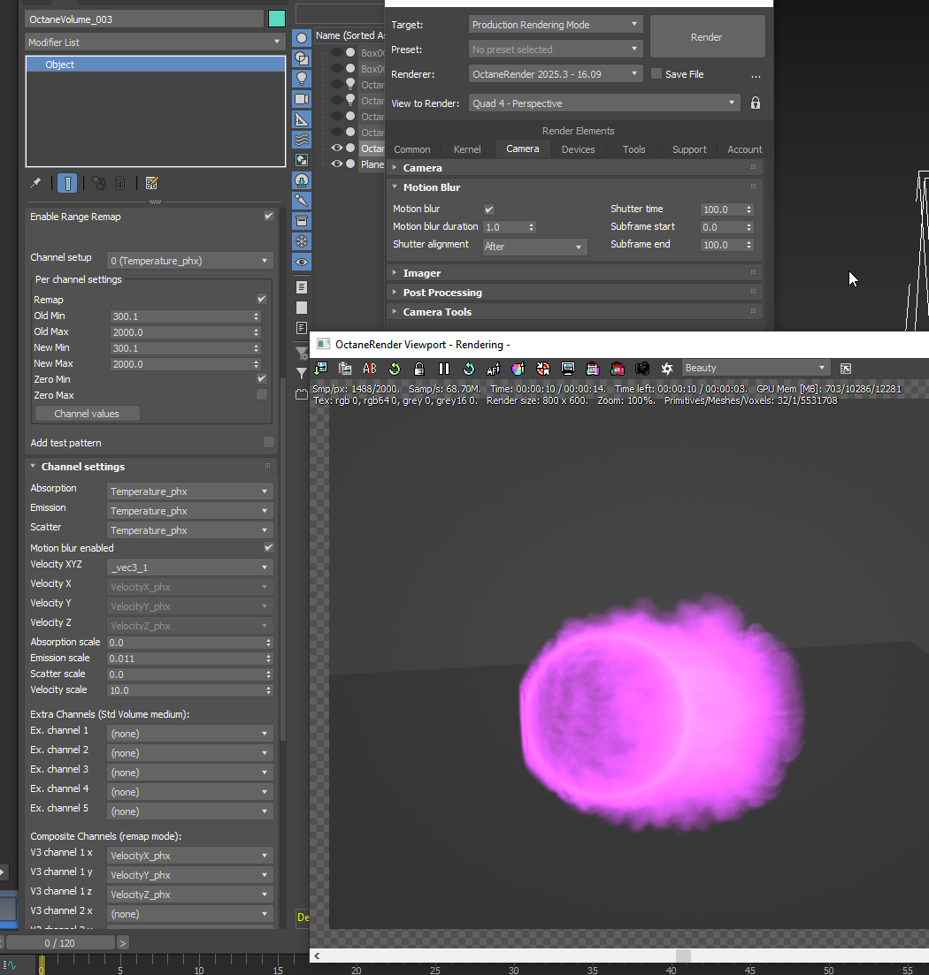
Task: Toggle Display Shapes filter in Scene Explorer
Action: 302,58
